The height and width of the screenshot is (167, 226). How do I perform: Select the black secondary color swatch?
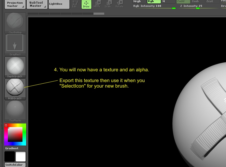pyautogui.click(x=10, y=157)
